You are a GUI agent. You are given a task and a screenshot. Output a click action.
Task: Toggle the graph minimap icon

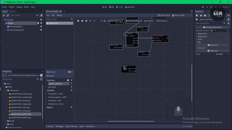click(x=105, y=21)
